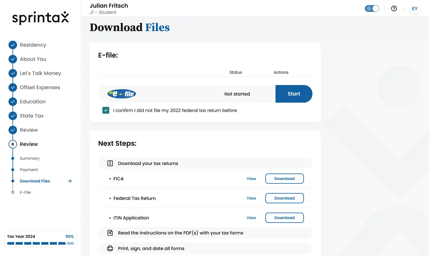429x256 pixels.
Task: Click the "E-file:" section heading
Action: click(108, 55)
